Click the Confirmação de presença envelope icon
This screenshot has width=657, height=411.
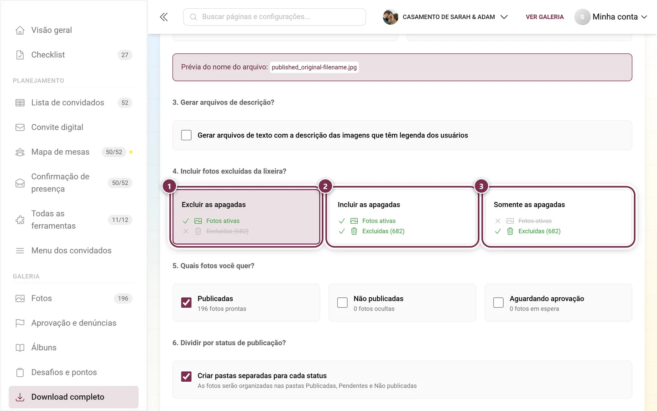(20, 183)
